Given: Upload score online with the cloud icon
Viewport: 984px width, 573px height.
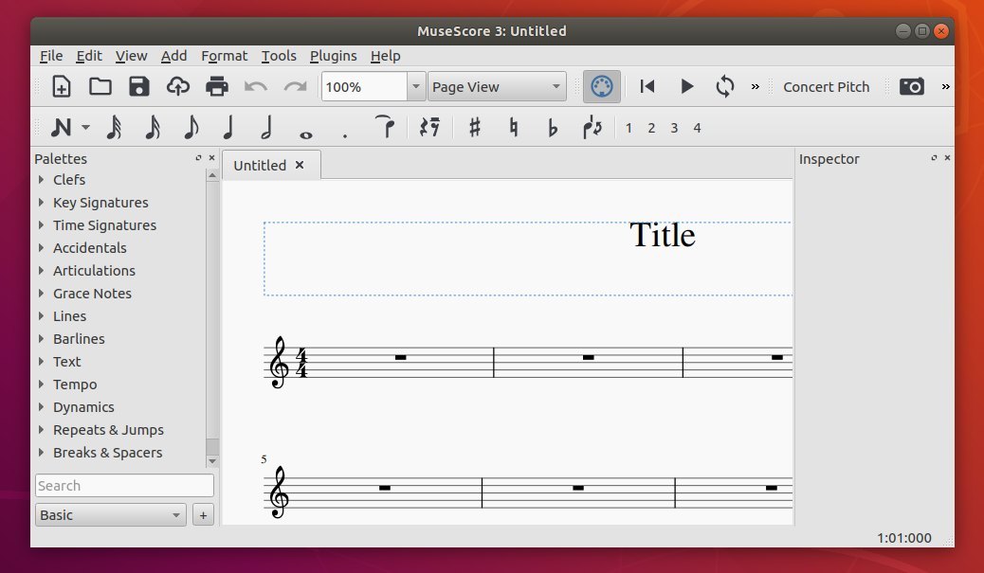Looking at the screenshot, I should pyautogui.click(x=177, y=86).
